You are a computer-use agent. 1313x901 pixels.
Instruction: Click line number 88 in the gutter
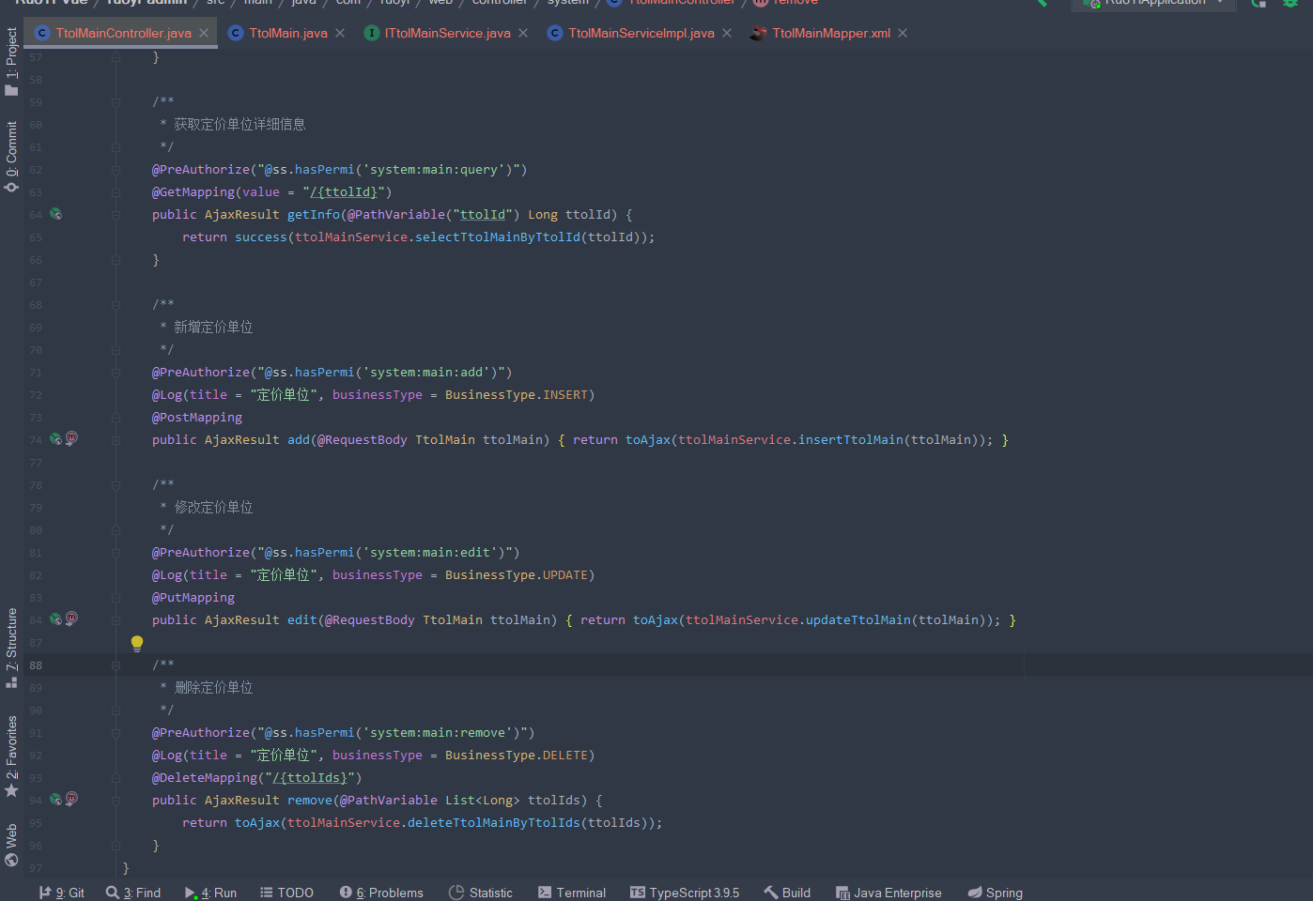click(36, 664)
